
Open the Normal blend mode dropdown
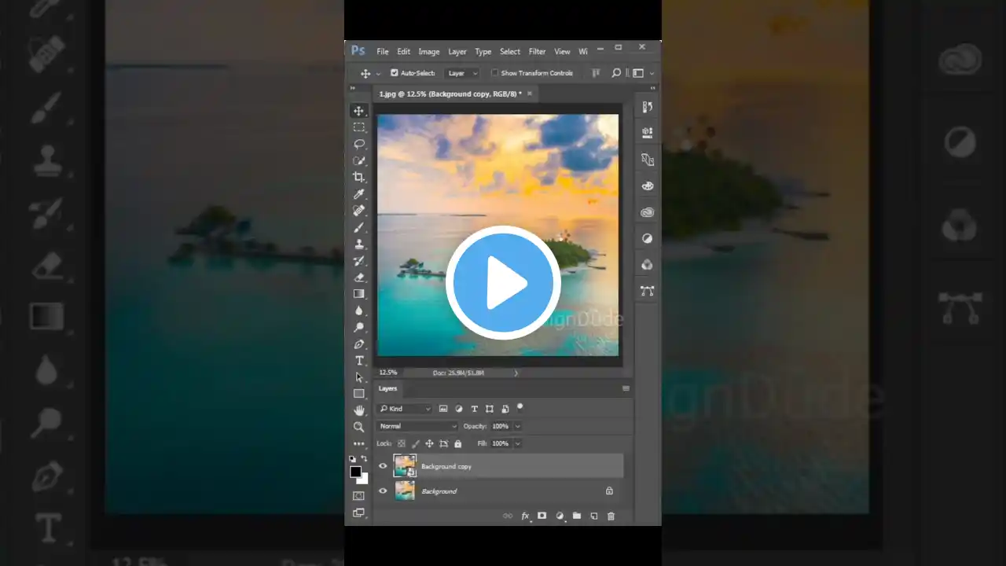pos(417,426)
